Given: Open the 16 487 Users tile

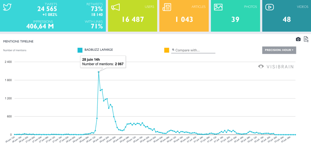Looking at the screenshot, I should tap(133, 16).
